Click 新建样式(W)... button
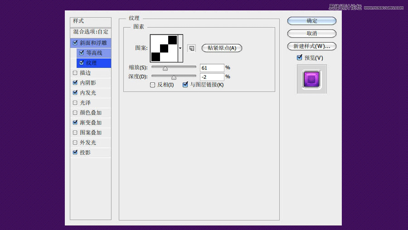Screen dimensions: 408x230 [312, 46]
